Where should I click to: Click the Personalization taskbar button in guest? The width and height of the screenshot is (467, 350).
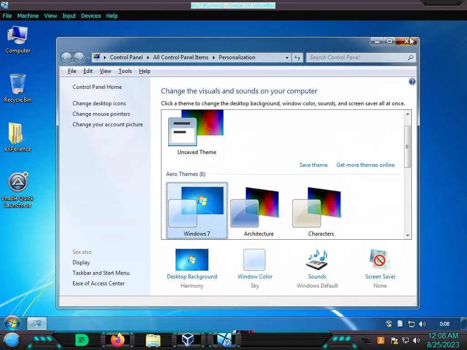37,324
